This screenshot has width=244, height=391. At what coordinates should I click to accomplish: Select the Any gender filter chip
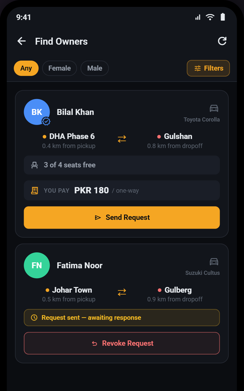(x=26, y=68)
